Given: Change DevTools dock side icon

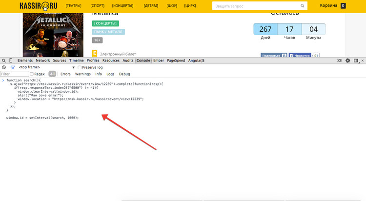Looking at the screenshot, I should click(356, 60).
